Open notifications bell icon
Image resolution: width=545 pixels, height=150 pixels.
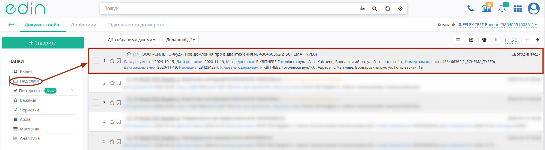tap(502, 8)
